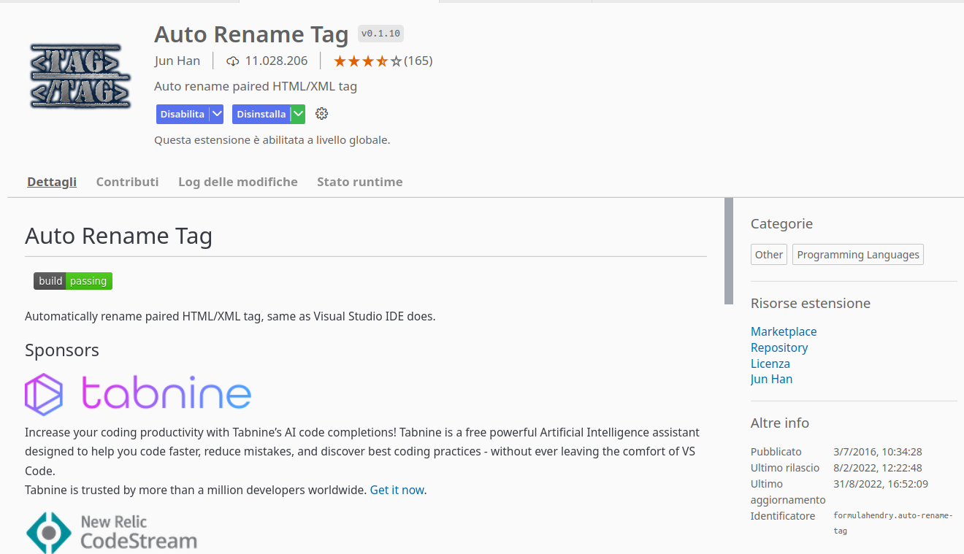Viewport: 964px width, 554px height.
Task: Click the details pane vertical scrollbar
Action: (x=728, y=251)
